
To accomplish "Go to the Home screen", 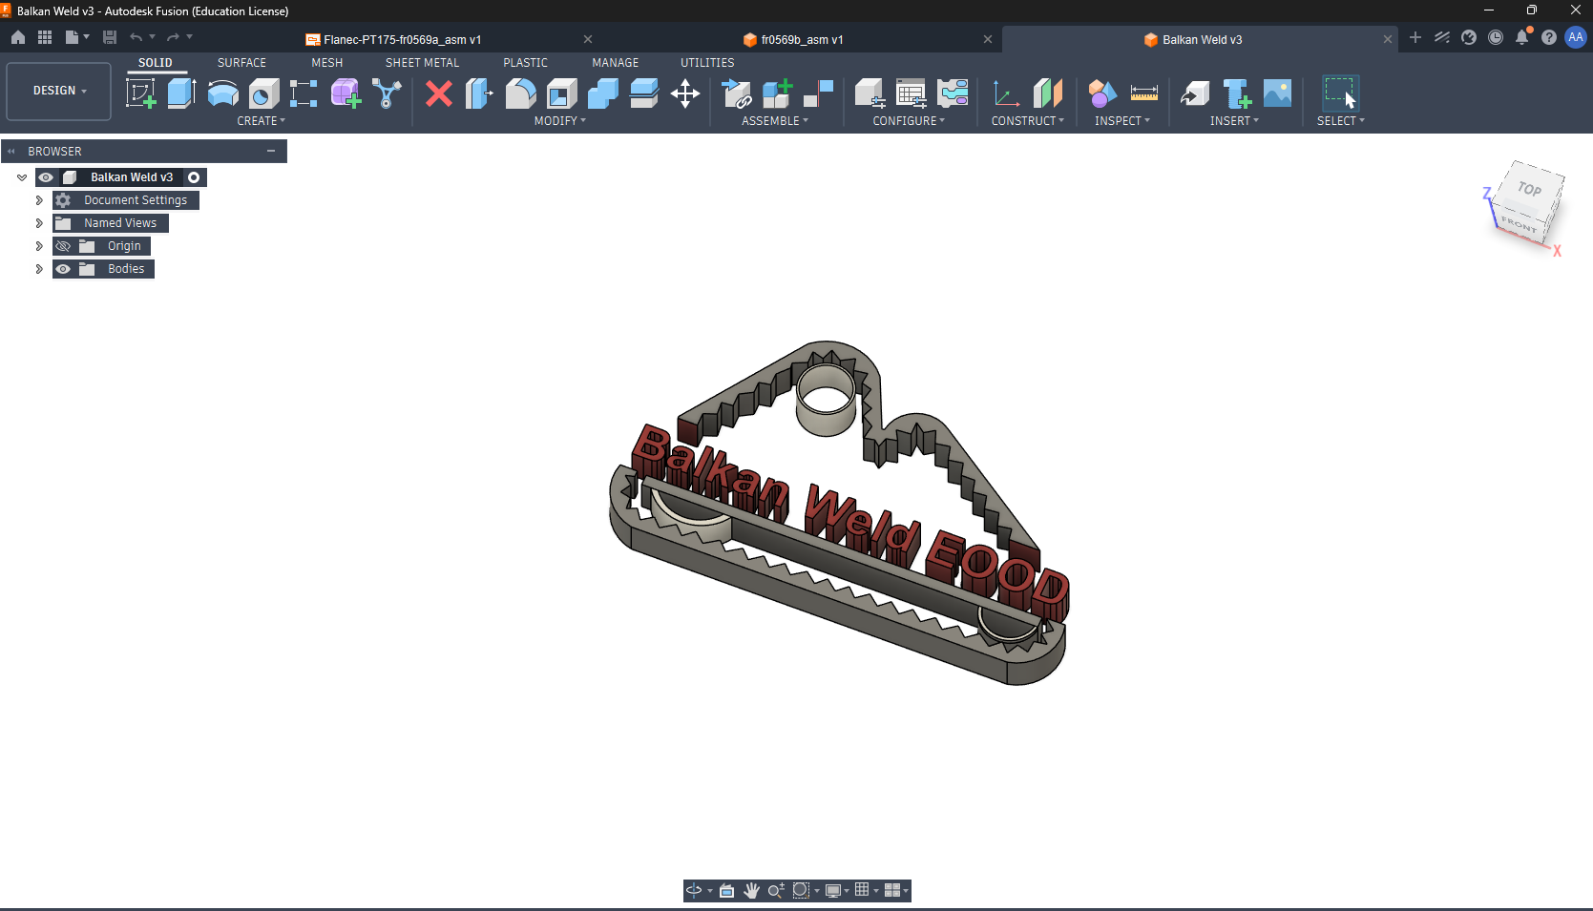I will pyautogui.click(x=18, y=37).
